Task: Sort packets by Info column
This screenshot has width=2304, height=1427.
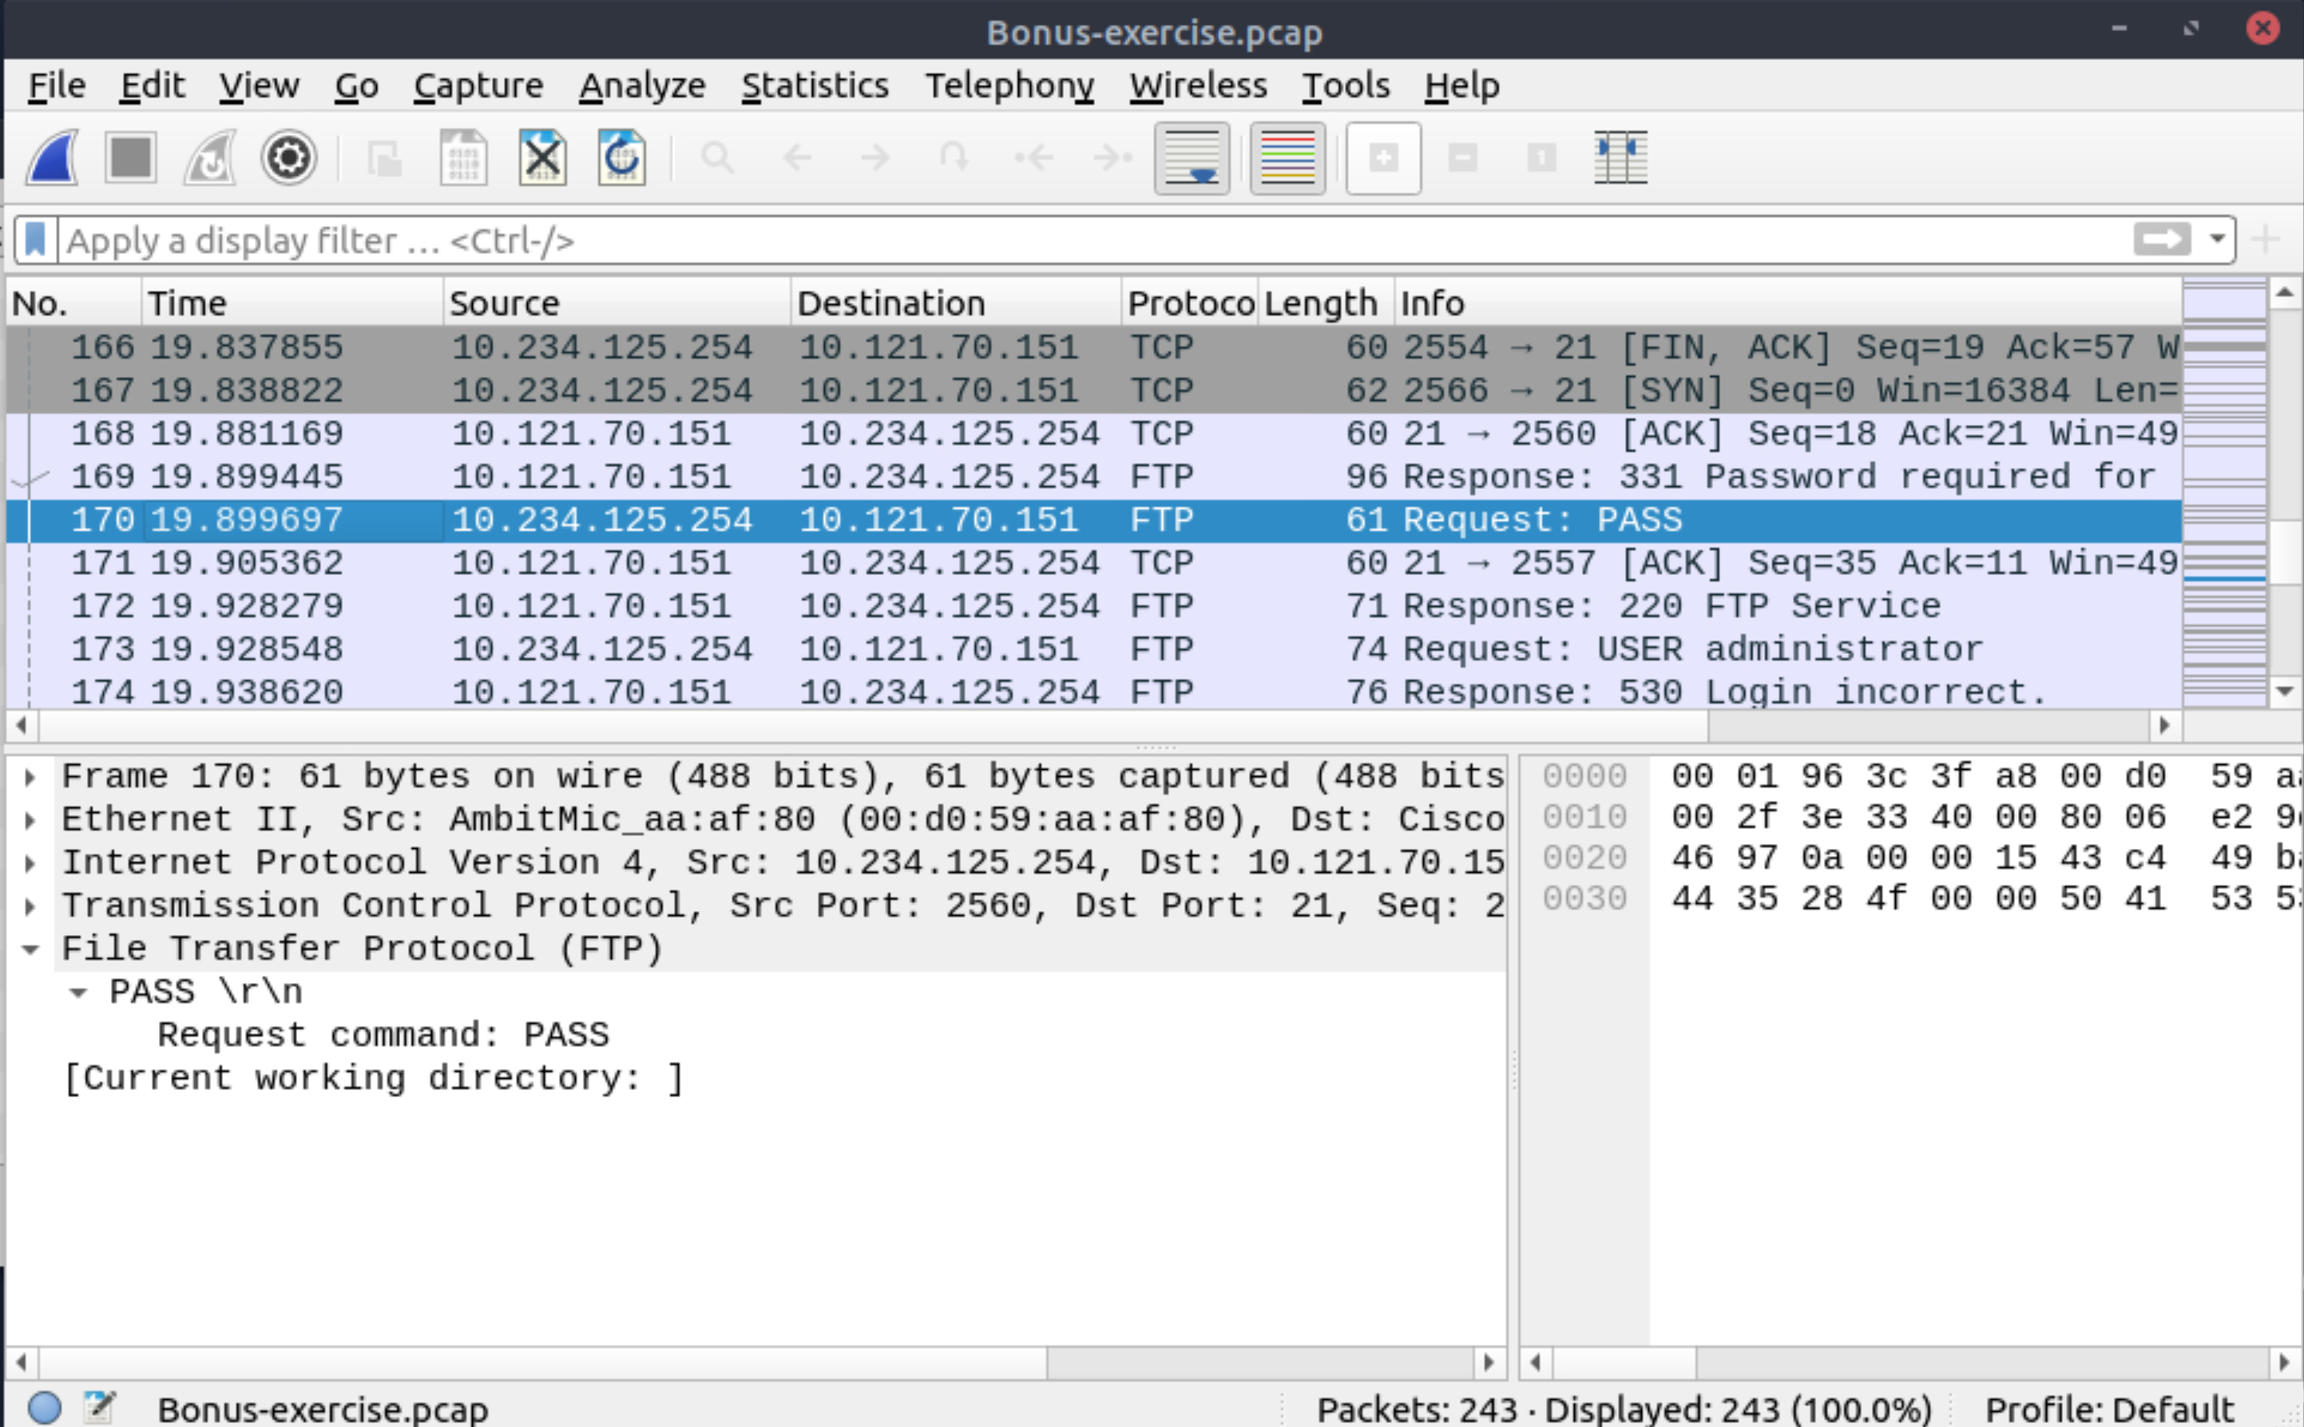Action: pos(1788,303)
